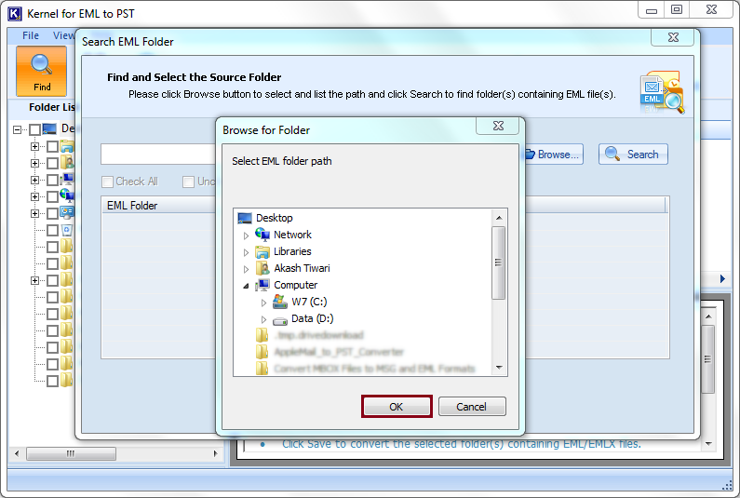The image size is (740, 498).
Task: Click the EML folder path input field
Action: click(x=158, y=155)
